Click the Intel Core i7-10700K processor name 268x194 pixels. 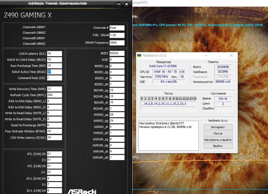click(163, 66)
